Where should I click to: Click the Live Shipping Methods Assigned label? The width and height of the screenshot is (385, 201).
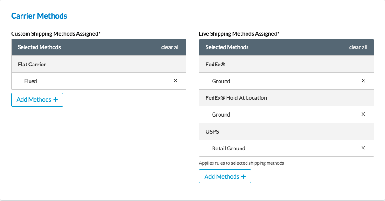pos(238,34)
